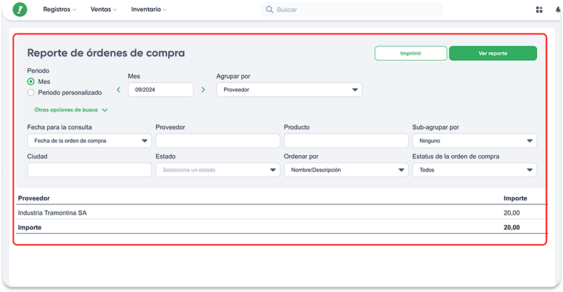
Task: Focus the Buscar search field
Action: (x=352, y=10)
